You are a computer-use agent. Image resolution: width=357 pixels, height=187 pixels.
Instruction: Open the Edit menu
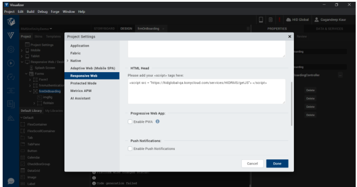pyautogui.click(x=20, y=11)
